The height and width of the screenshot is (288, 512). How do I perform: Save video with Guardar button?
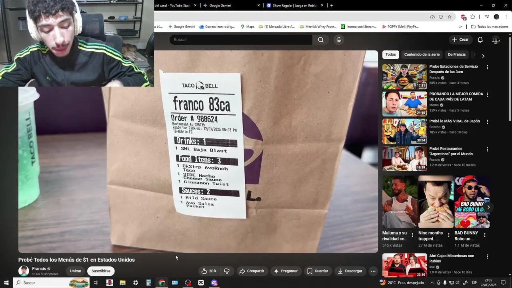[x=318, y=271]
